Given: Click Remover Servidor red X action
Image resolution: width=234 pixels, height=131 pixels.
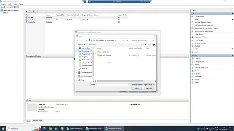Looking at the screenshot, I should [x=200, y=43].
